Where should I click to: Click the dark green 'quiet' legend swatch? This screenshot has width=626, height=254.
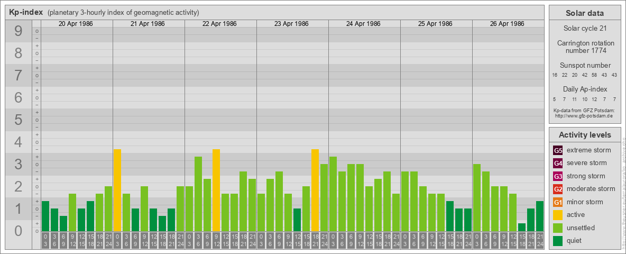click(x=558, y=240)
